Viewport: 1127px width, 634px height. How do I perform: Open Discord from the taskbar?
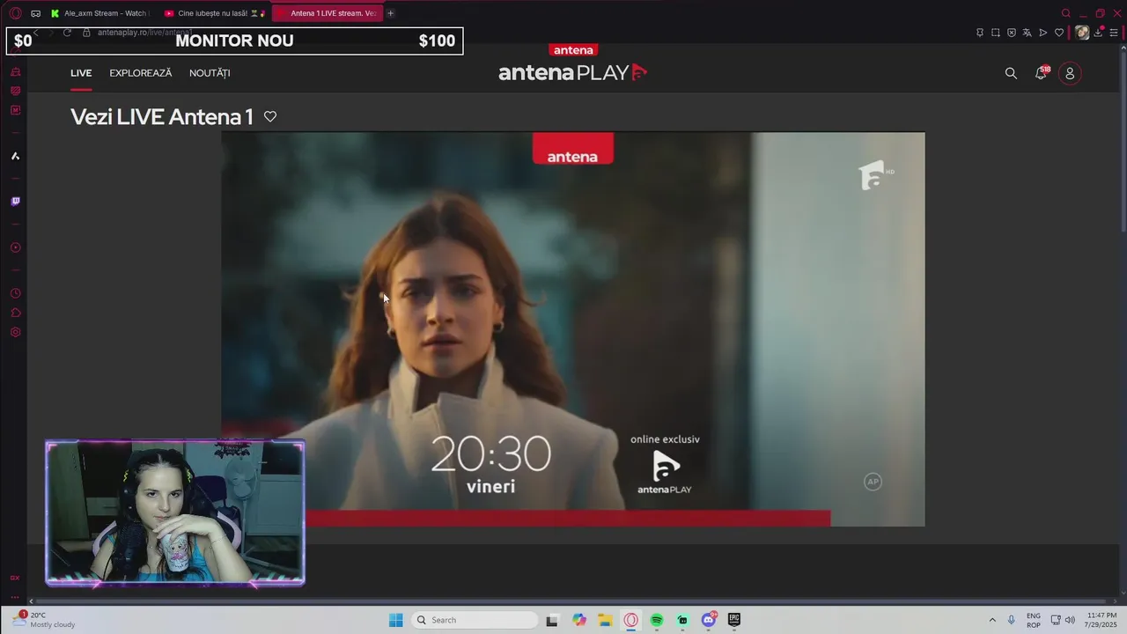pos(709,620)
